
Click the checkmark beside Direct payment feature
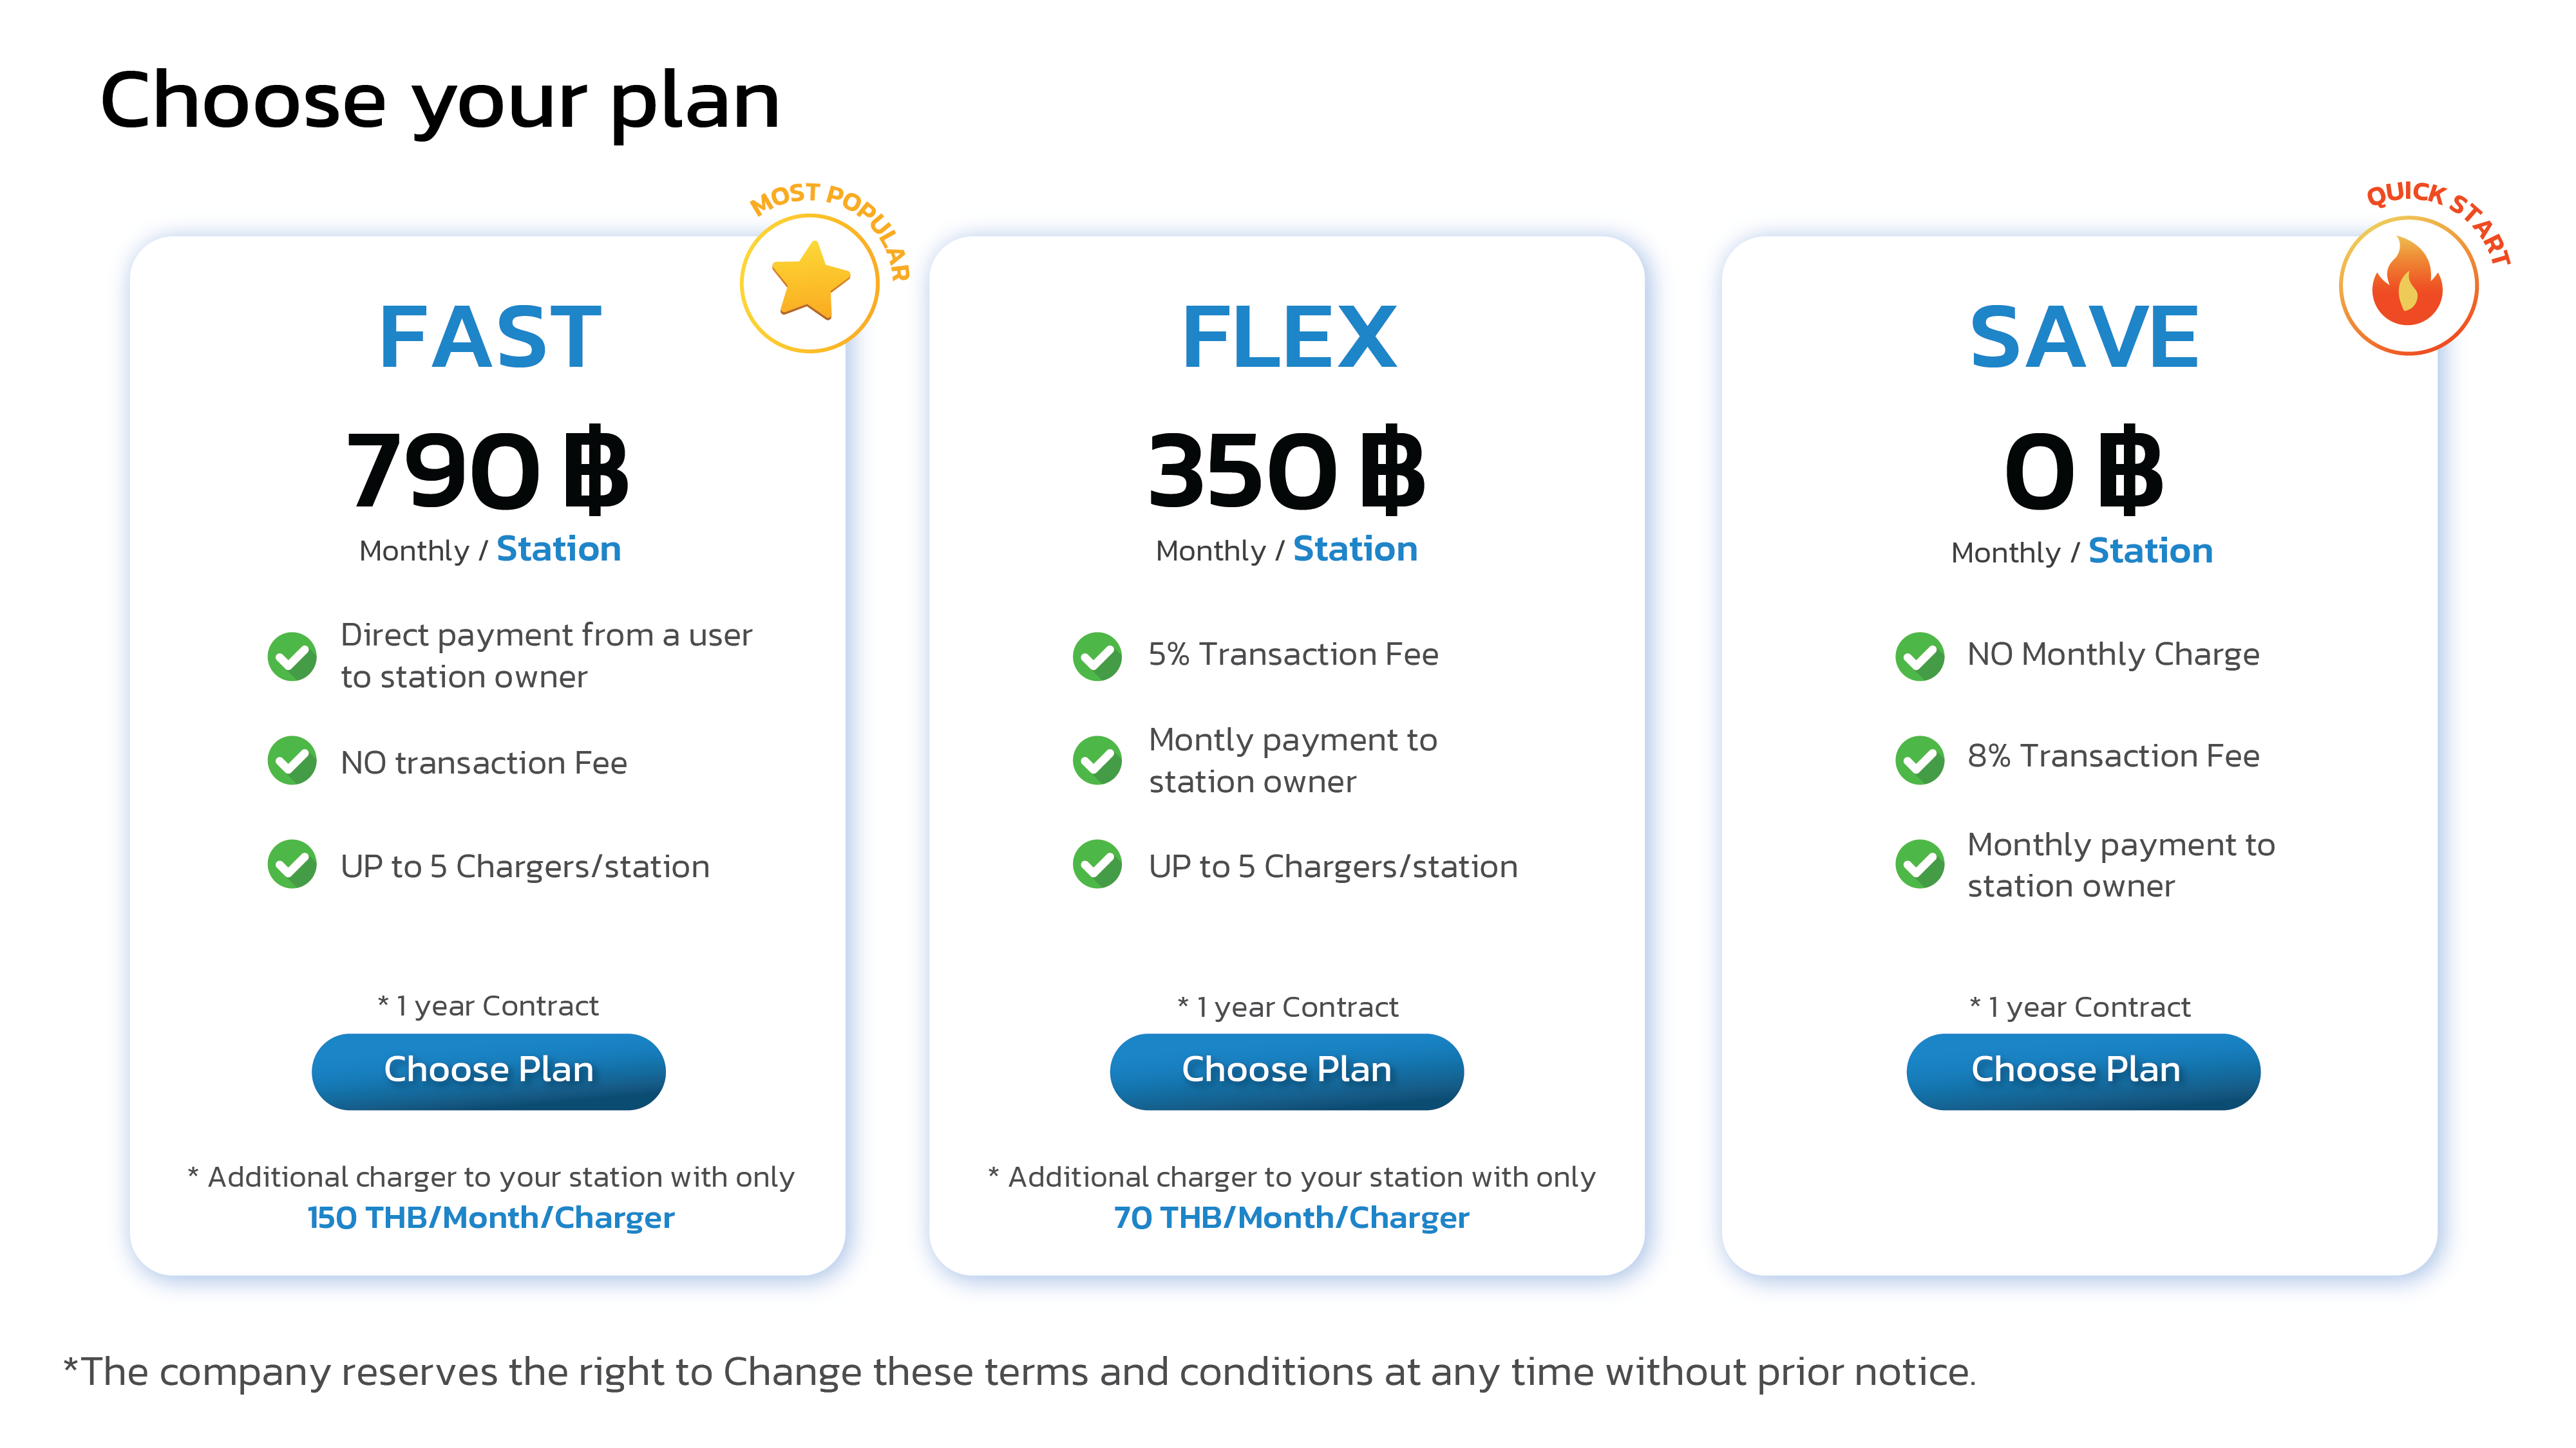(x=292, y=656)
